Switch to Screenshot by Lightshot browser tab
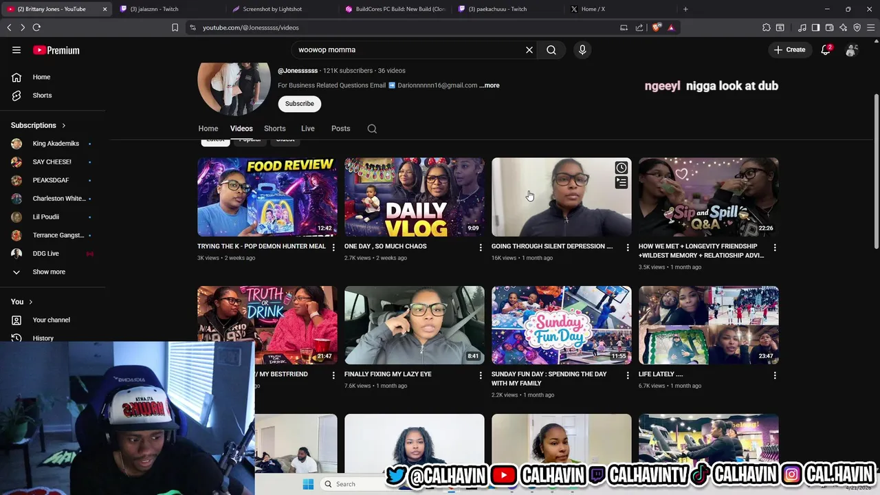 (280, 9)
